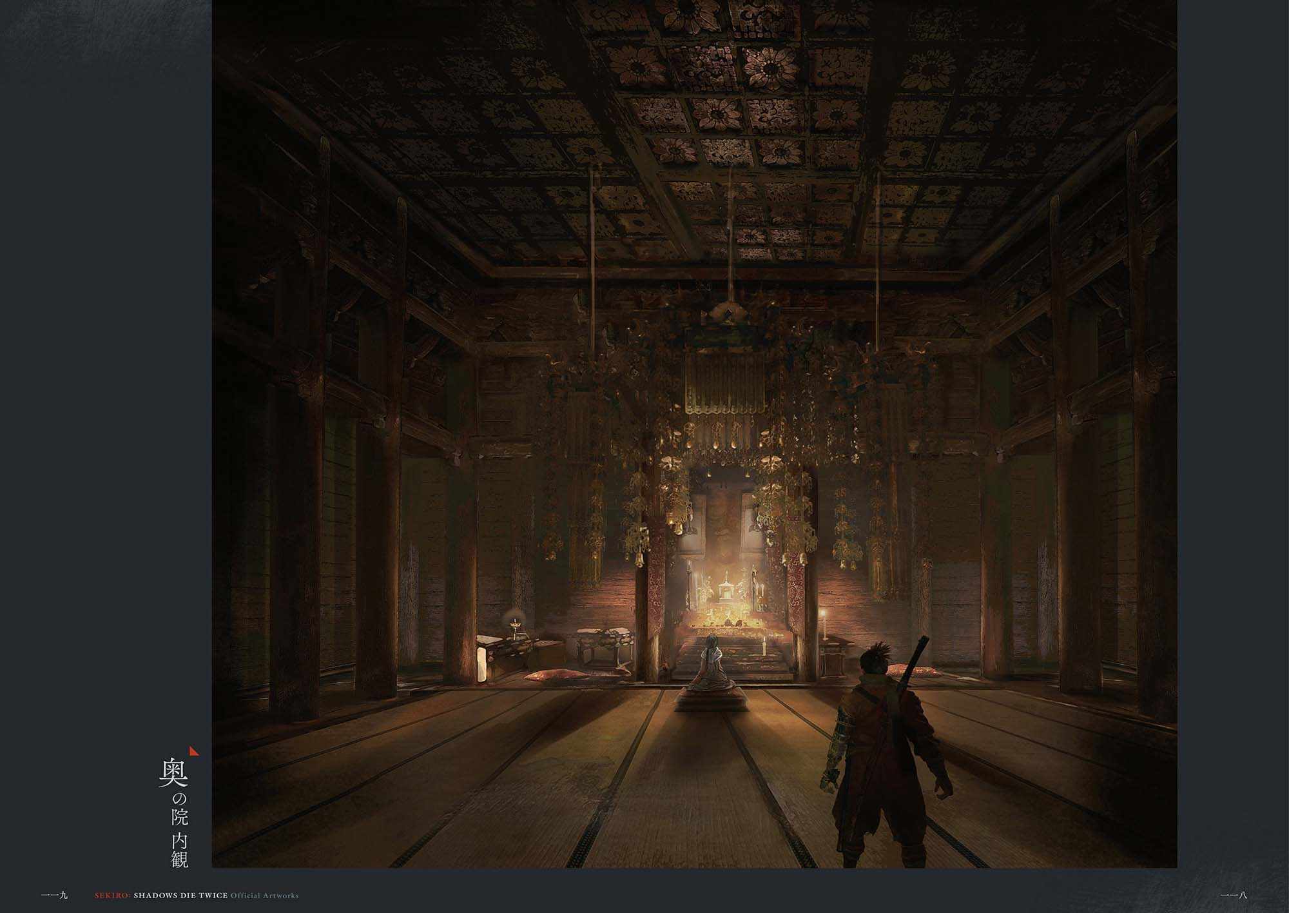Click the Official Artworks footer text
Screen dimensions: 1289x913
point(265,896)
